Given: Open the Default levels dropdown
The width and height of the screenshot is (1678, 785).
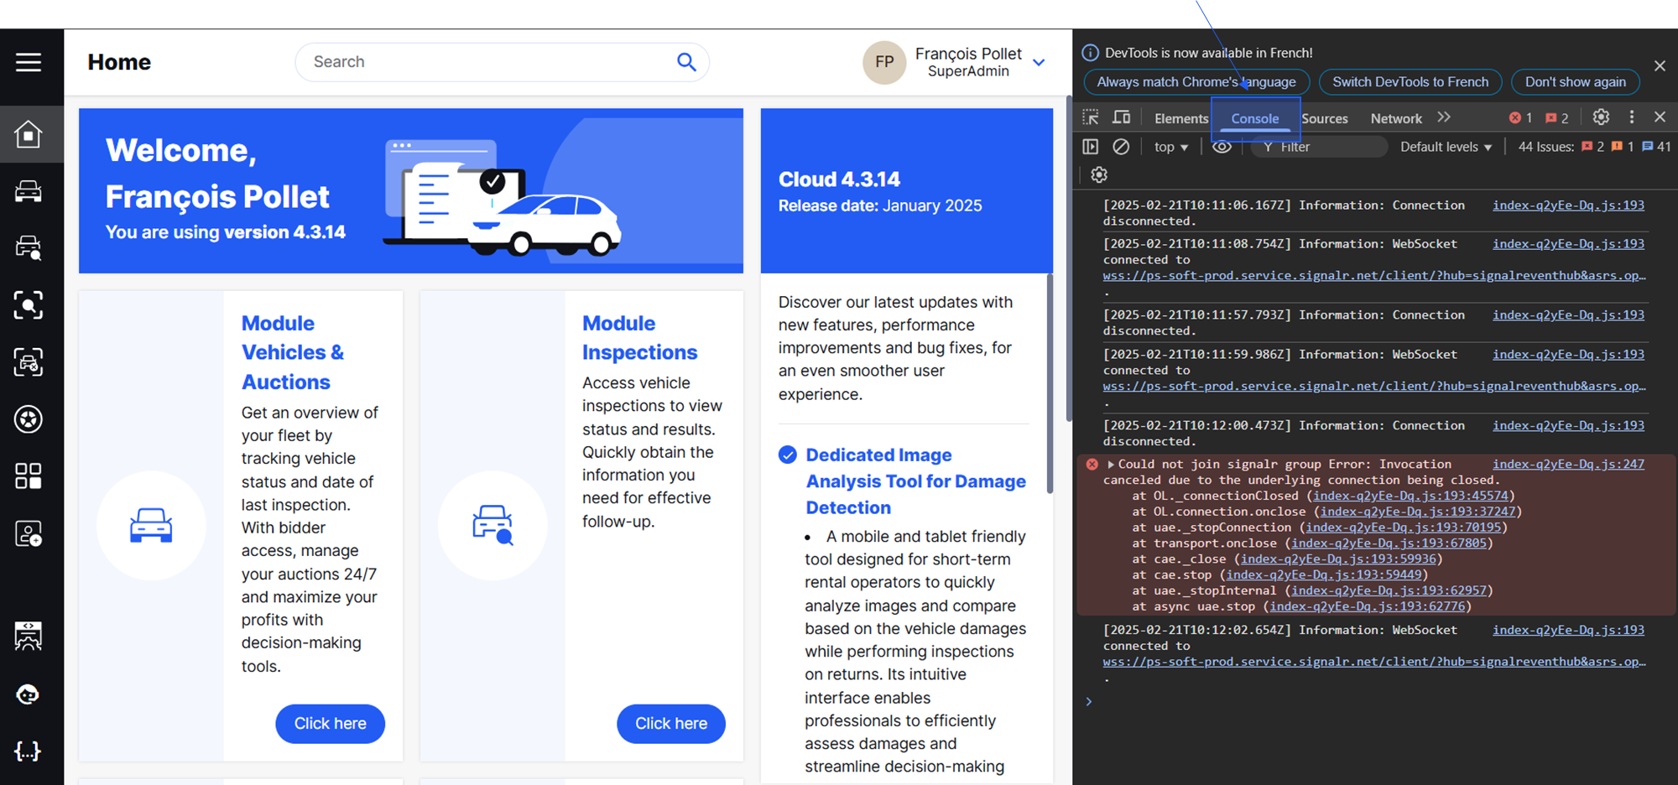Looking at the screenshot, I should coord(1446,147).
